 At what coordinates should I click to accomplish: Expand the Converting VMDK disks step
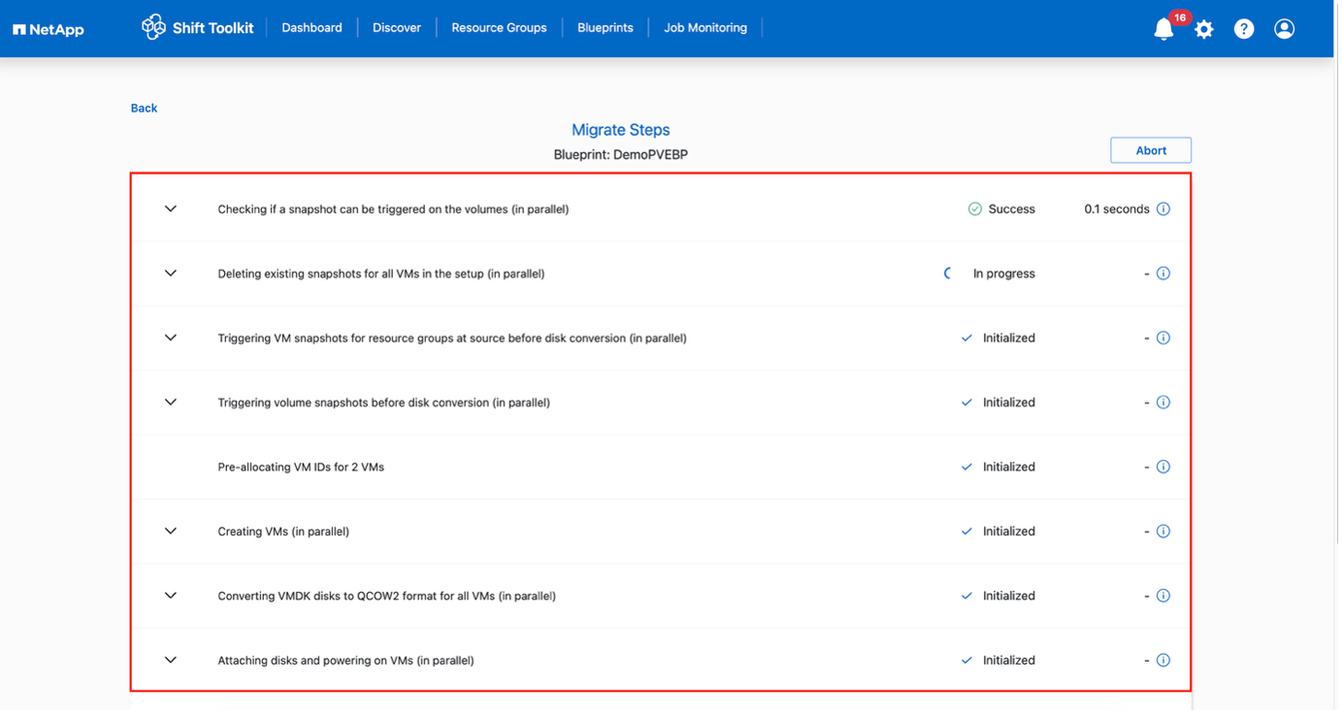pos(170,596)
